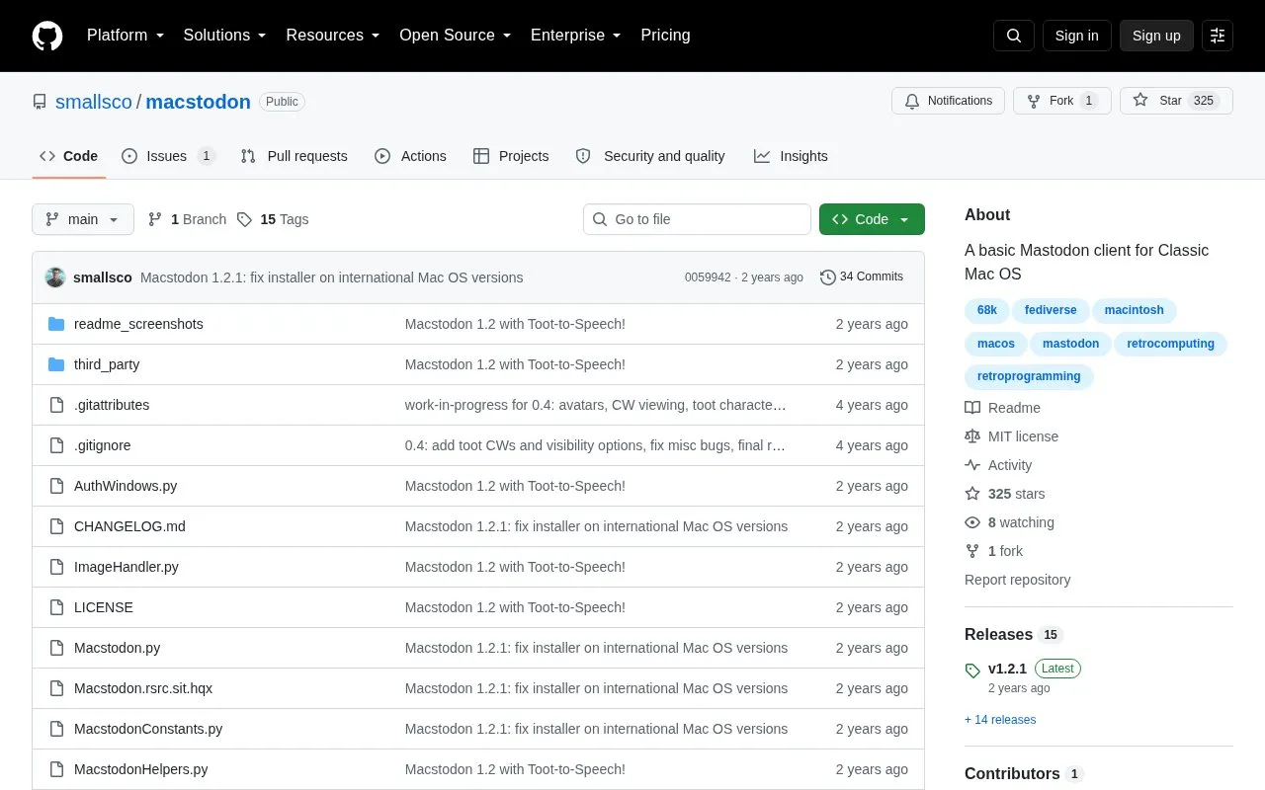Open the .gitignore file
1265x790 pixels.
point(103,445)
